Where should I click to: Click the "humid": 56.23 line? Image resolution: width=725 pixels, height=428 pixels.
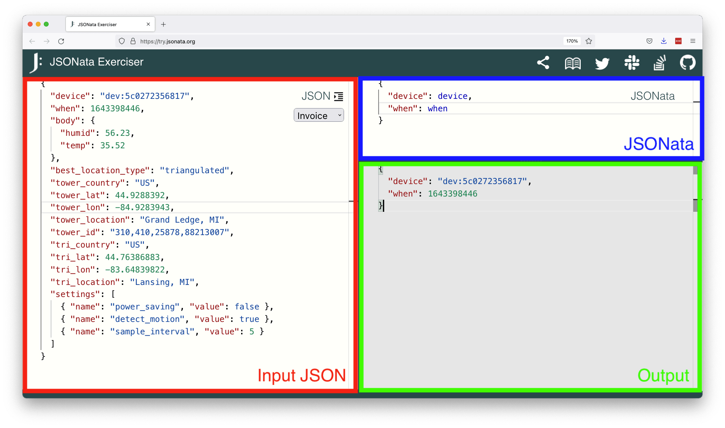tap(97, 133)
